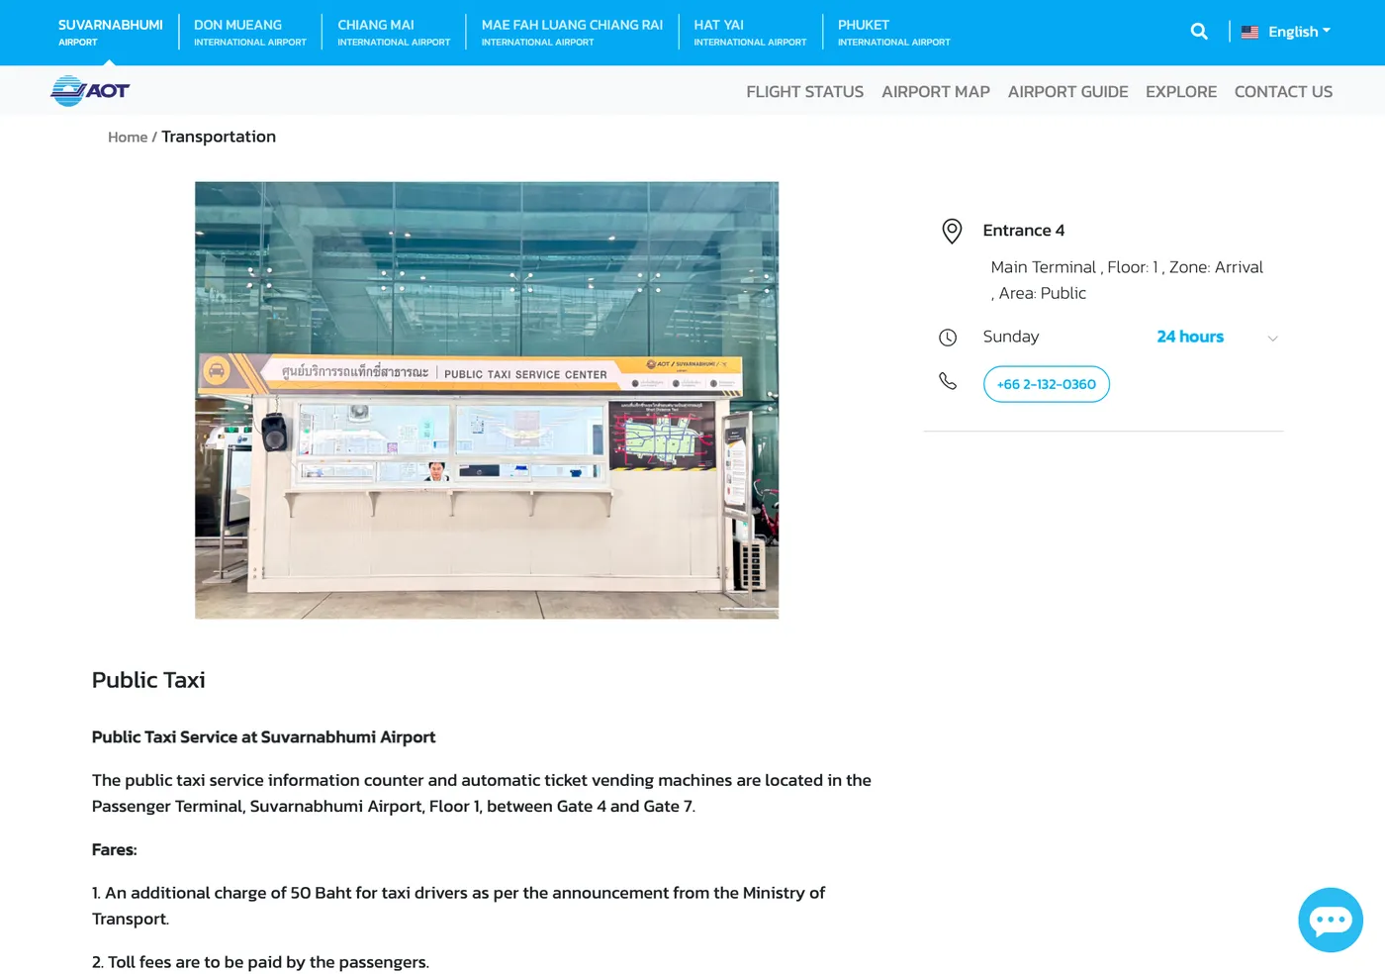Screen dimensions: 1385x974
Task: Click the '50 Baht' additional charge line
Action: coord(458,906)
